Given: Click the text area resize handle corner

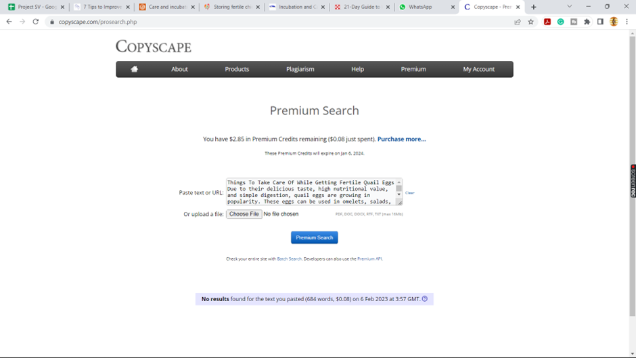Looking at the screenshot, I should click(399, 202).
